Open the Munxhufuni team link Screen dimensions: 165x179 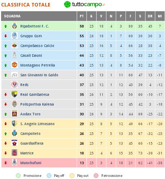tap(31, 163)
